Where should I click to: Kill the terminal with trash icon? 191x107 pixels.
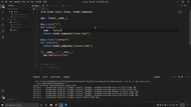click(x=182, y=77)
